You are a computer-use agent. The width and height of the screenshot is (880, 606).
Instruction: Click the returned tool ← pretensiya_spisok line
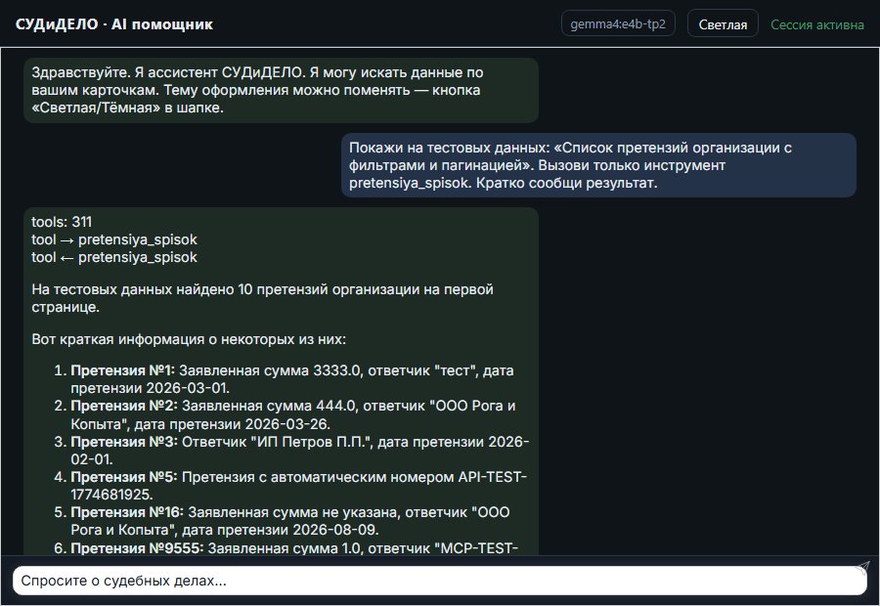(x=114, y=257)
